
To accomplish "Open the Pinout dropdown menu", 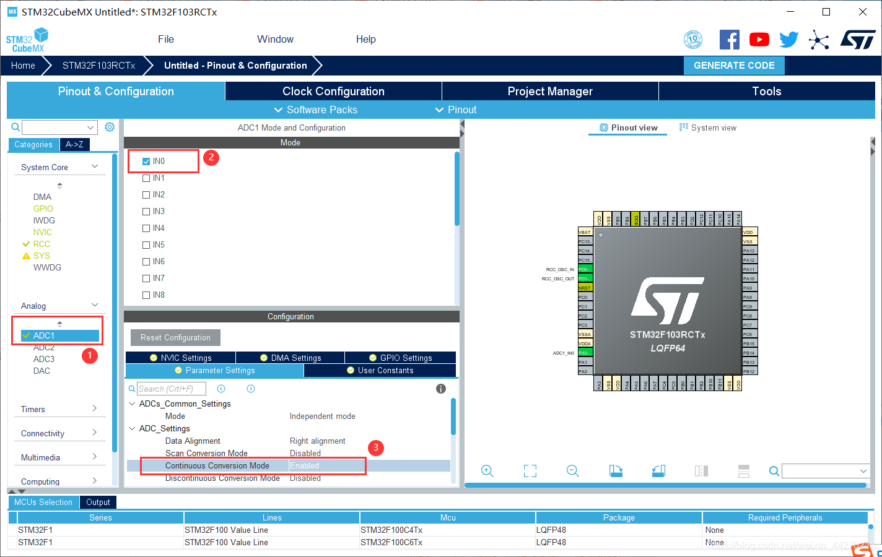I will click(x=456, y=110).
